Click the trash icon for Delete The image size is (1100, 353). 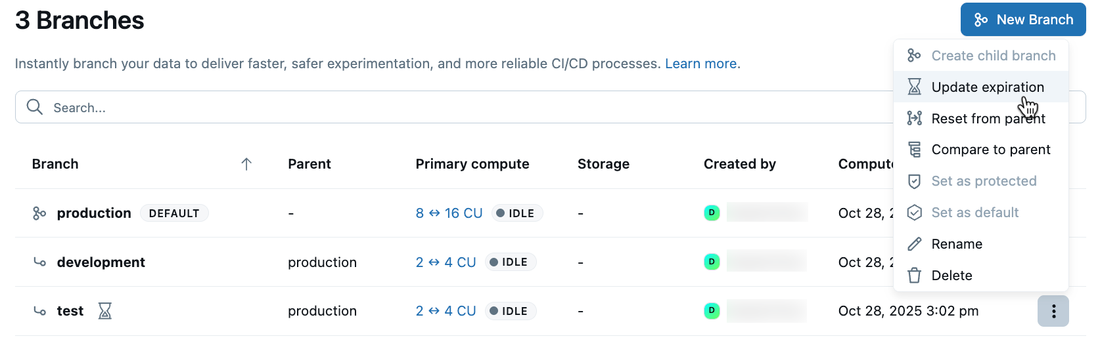pyautogui.click(x=914, y=276)
